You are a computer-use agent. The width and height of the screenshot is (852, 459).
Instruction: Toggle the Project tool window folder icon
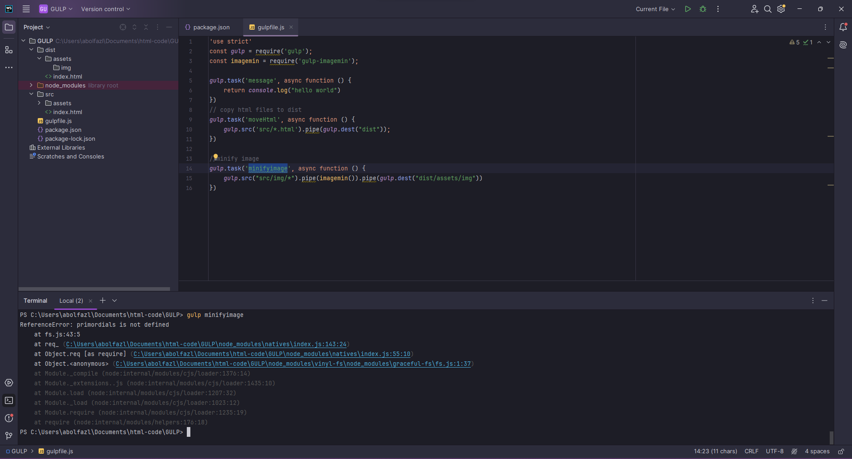(9, 27)
